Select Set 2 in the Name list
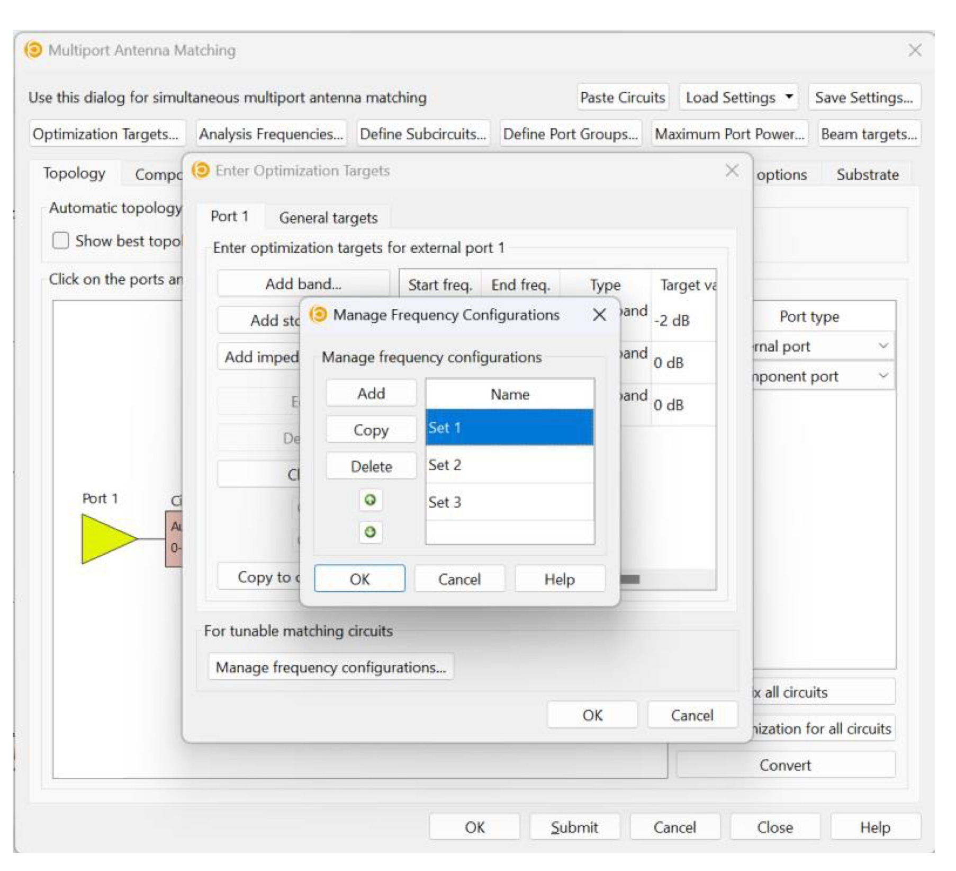The height and width of the screenshot is (871, 956). [509, 465]
